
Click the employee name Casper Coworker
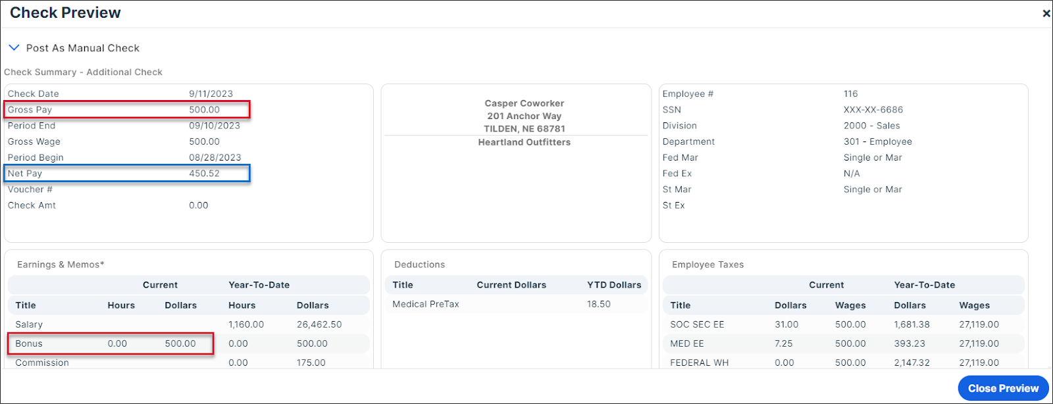[x=525, y=103]
